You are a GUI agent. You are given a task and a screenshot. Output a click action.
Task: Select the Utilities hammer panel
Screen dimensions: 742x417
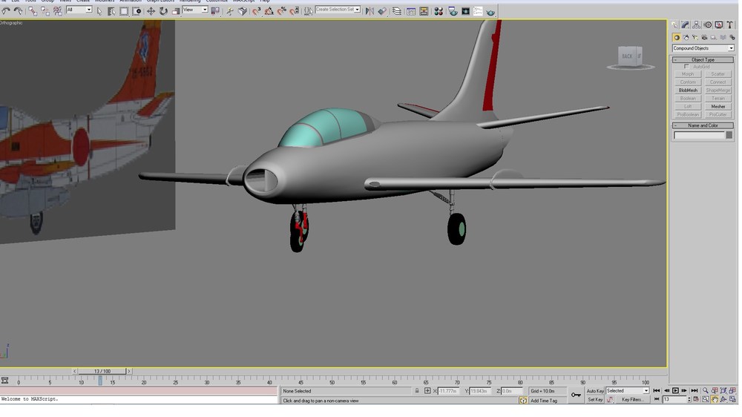(729, 25)
